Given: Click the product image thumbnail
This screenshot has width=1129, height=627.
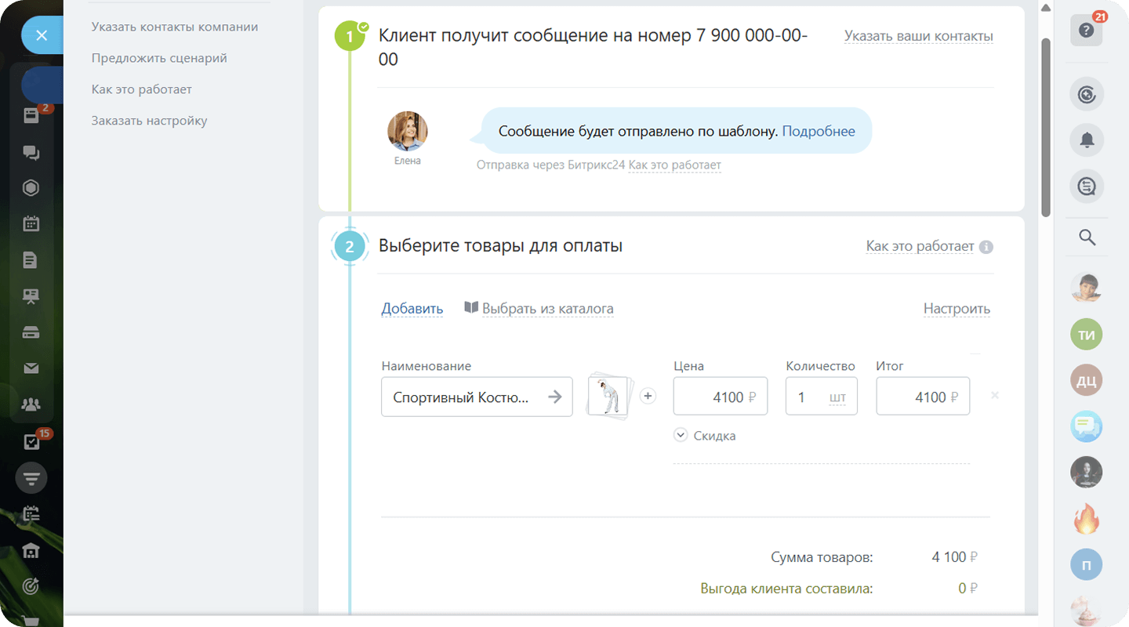Looking at the screenshot, I should 608,397.
